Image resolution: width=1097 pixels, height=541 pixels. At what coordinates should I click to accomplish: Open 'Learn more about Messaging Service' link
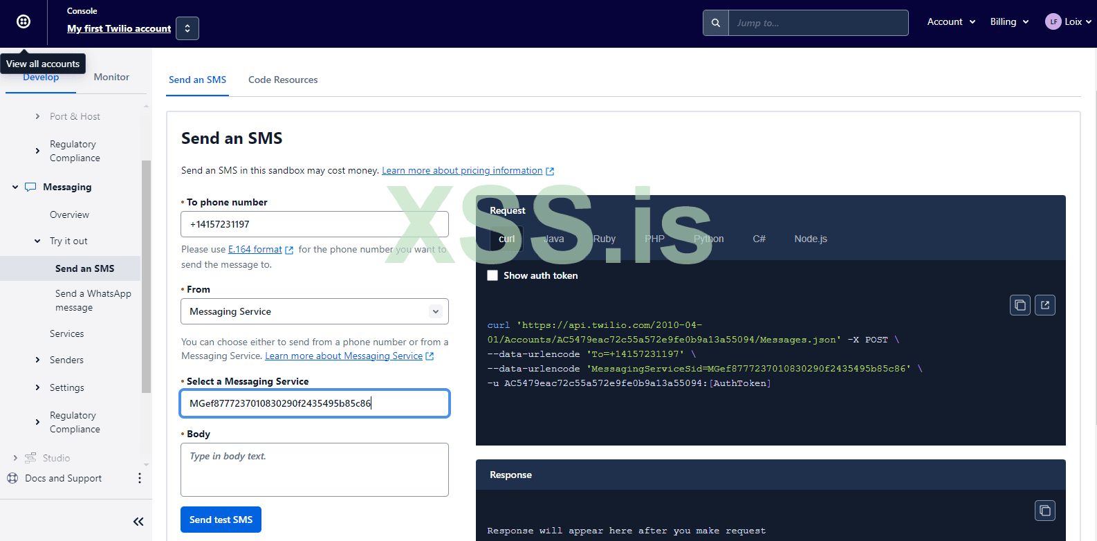pos(344,356)
